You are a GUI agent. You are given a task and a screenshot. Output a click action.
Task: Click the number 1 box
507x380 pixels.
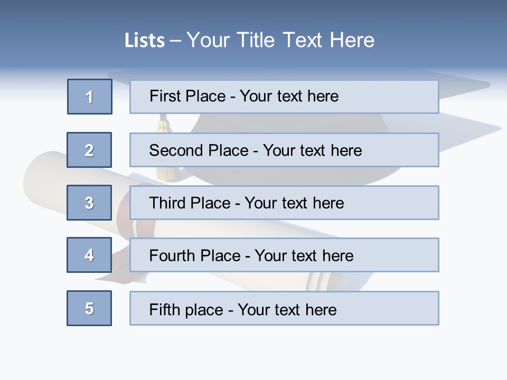click(90, 97)
